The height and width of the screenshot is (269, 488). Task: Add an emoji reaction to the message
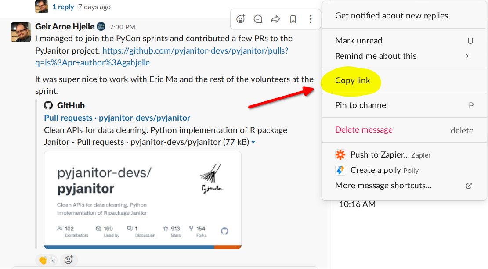(x=240, y=19)
